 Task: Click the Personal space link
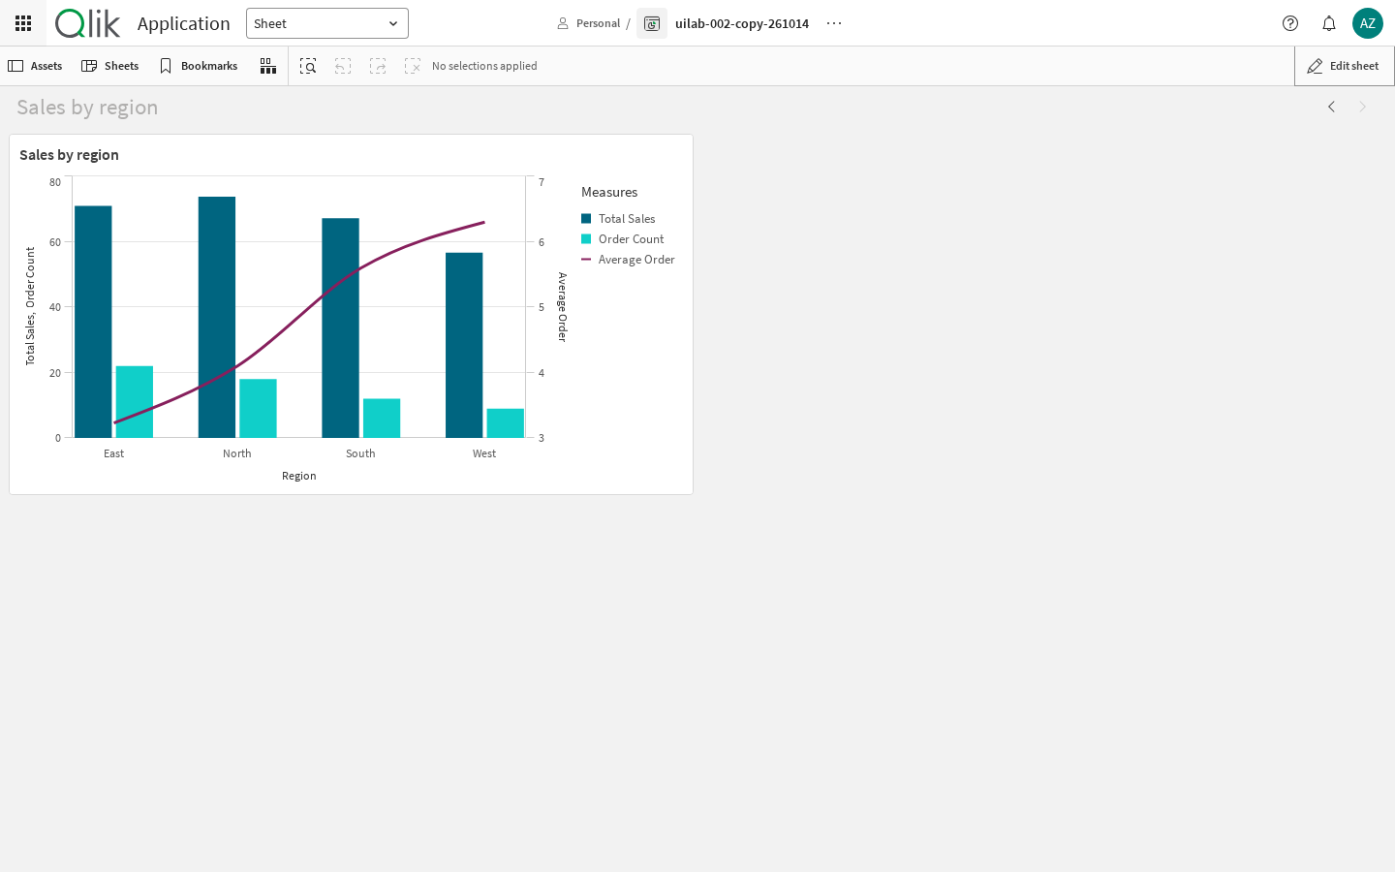(589, 23)
